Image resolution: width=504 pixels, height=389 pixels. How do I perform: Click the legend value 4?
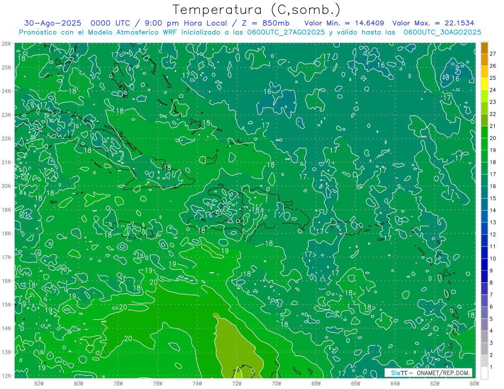(491, 331)
